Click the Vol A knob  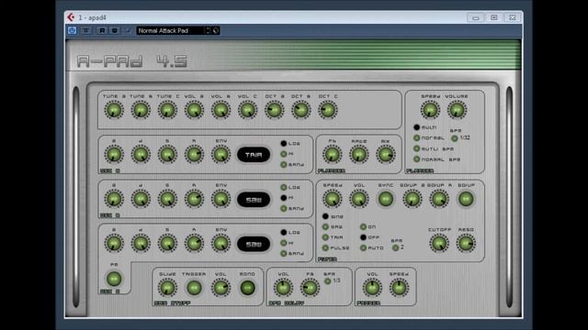[x=194, y=110]
